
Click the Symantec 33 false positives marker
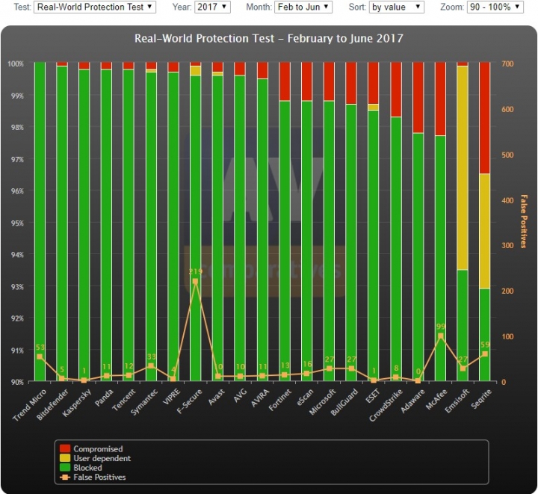click(151, 365)
